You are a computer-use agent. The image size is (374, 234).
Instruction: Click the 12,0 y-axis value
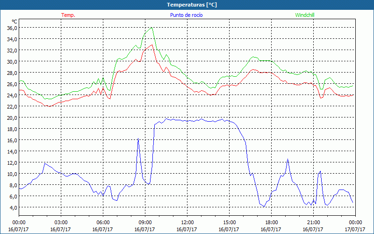coord(12,162)
